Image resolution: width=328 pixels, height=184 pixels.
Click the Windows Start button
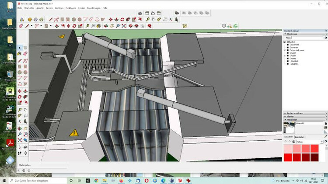(x=3, y=181)
